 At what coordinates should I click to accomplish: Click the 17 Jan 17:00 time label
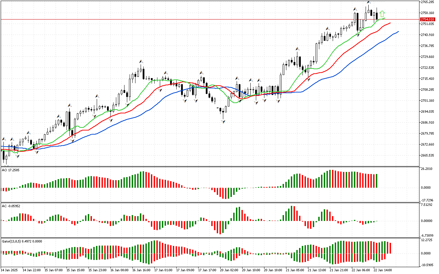pos(207,270)
